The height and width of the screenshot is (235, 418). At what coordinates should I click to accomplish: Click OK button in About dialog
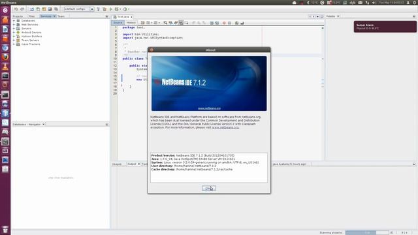click(209, 189)
